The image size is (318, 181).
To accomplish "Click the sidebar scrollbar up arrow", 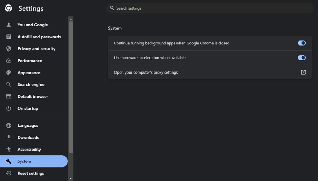I will click(x=71, y=19).
